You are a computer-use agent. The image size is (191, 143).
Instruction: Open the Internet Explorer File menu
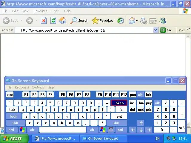(5, 11)
